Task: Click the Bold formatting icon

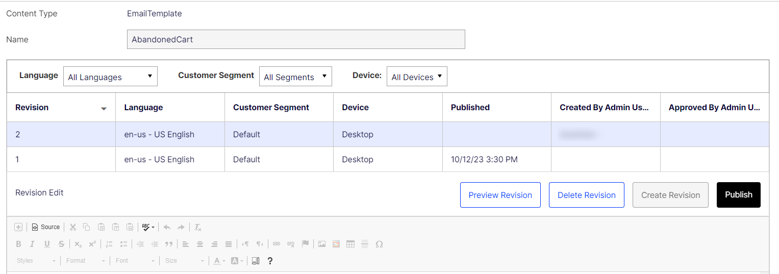Action: pos(19,244)
